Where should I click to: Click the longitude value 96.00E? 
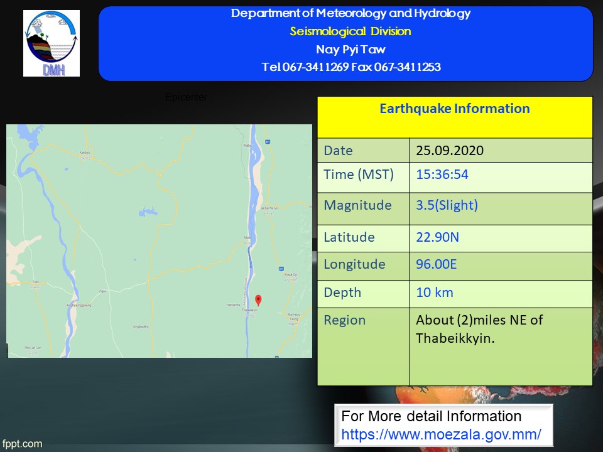click(x=436, y=264)
